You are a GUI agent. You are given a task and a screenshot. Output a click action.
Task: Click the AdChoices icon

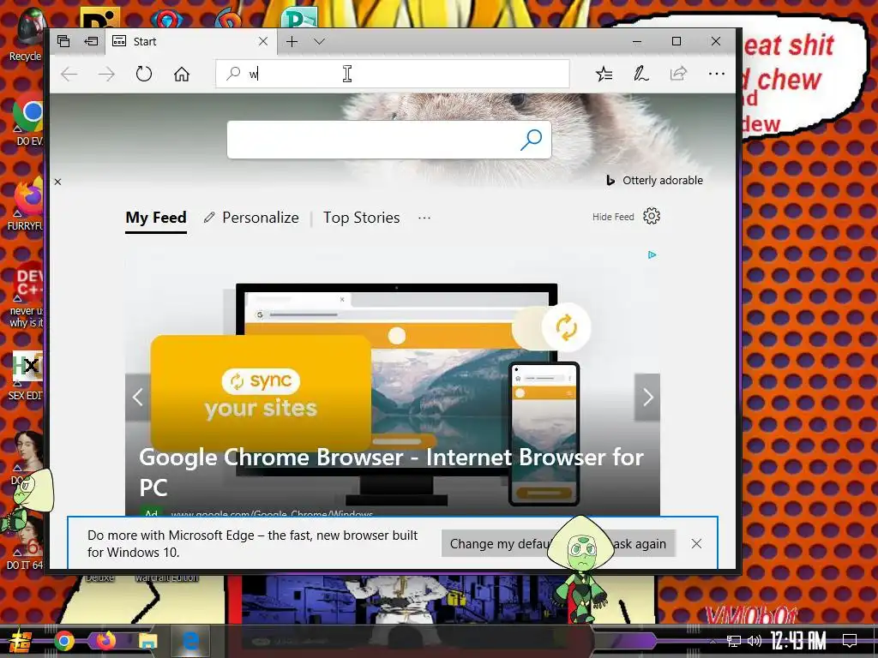click(x=652, y=255)
